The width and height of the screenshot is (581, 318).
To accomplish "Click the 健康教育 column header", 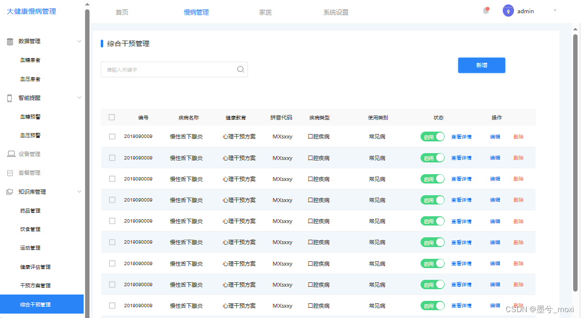I will pyautogui.click(x=236, y=117).
